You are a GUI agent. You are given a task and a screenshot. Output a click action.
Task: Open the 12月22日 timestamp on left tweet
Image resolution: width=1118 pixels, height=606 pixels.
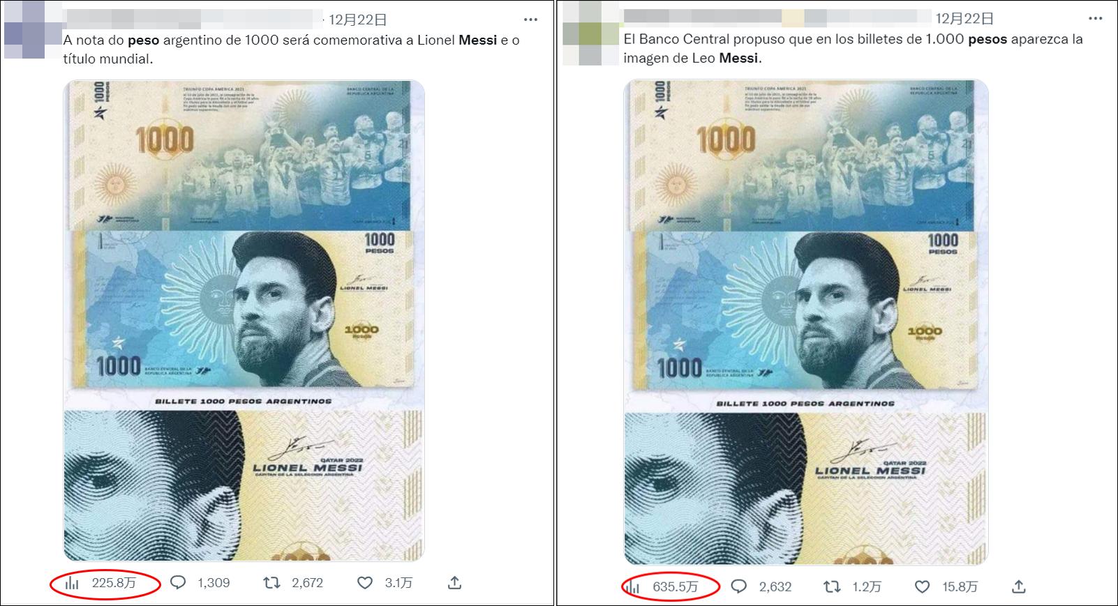tap(357, 20)
